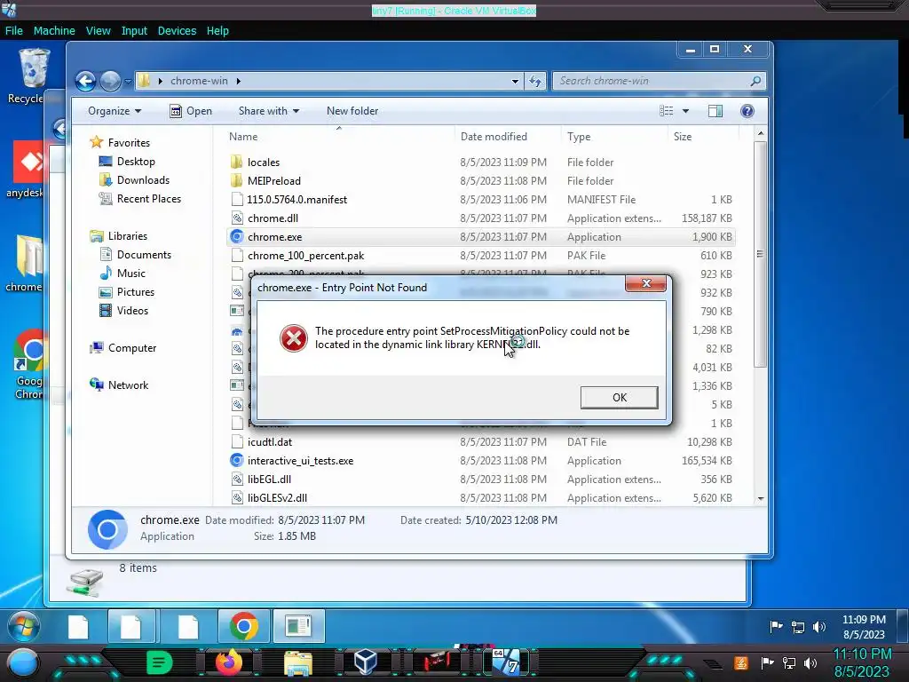Open the Share with dropdown
Image resolution: width=909 pixels, height=682 pixels.
coord(268,111)
